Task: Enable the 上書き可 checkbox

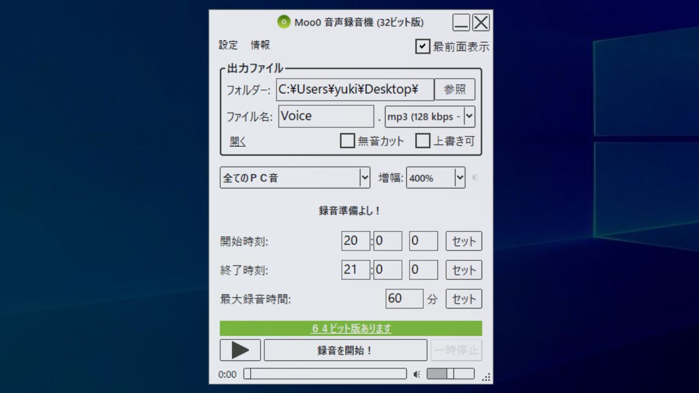Action: click(x=423, y=141)
